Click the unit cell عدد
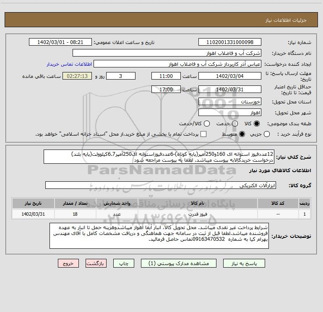 117,214
